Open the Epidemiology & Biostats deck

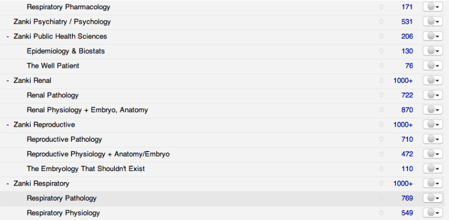[x=66, y=51]
